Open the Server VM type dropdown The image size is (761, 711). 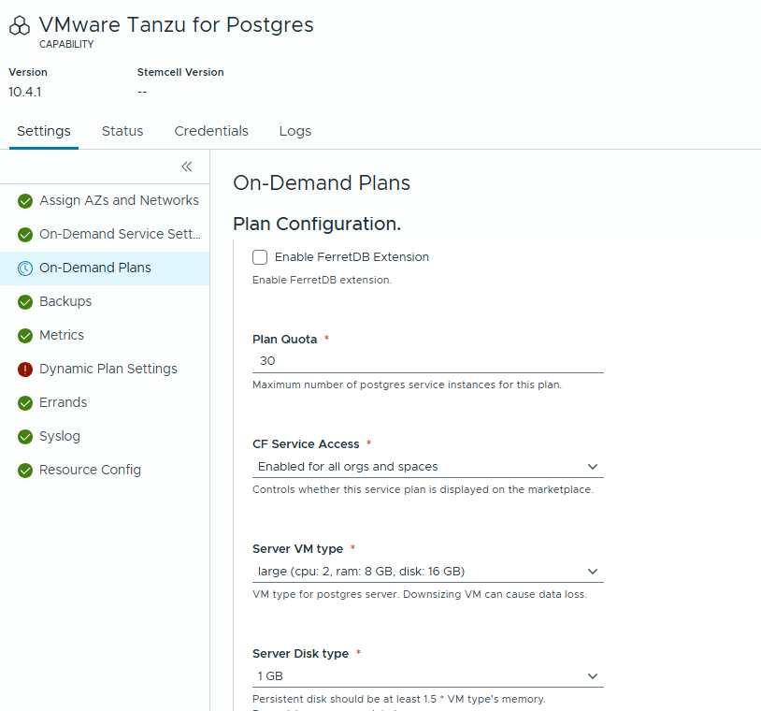point(427,572)
